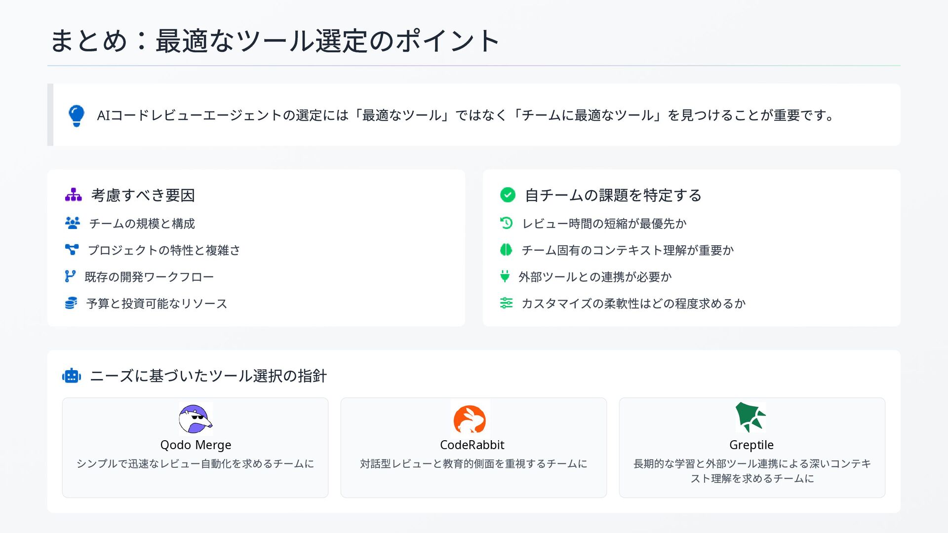
Task: Click the lightbulb icon in the callout
Action: tap(77, 115)
